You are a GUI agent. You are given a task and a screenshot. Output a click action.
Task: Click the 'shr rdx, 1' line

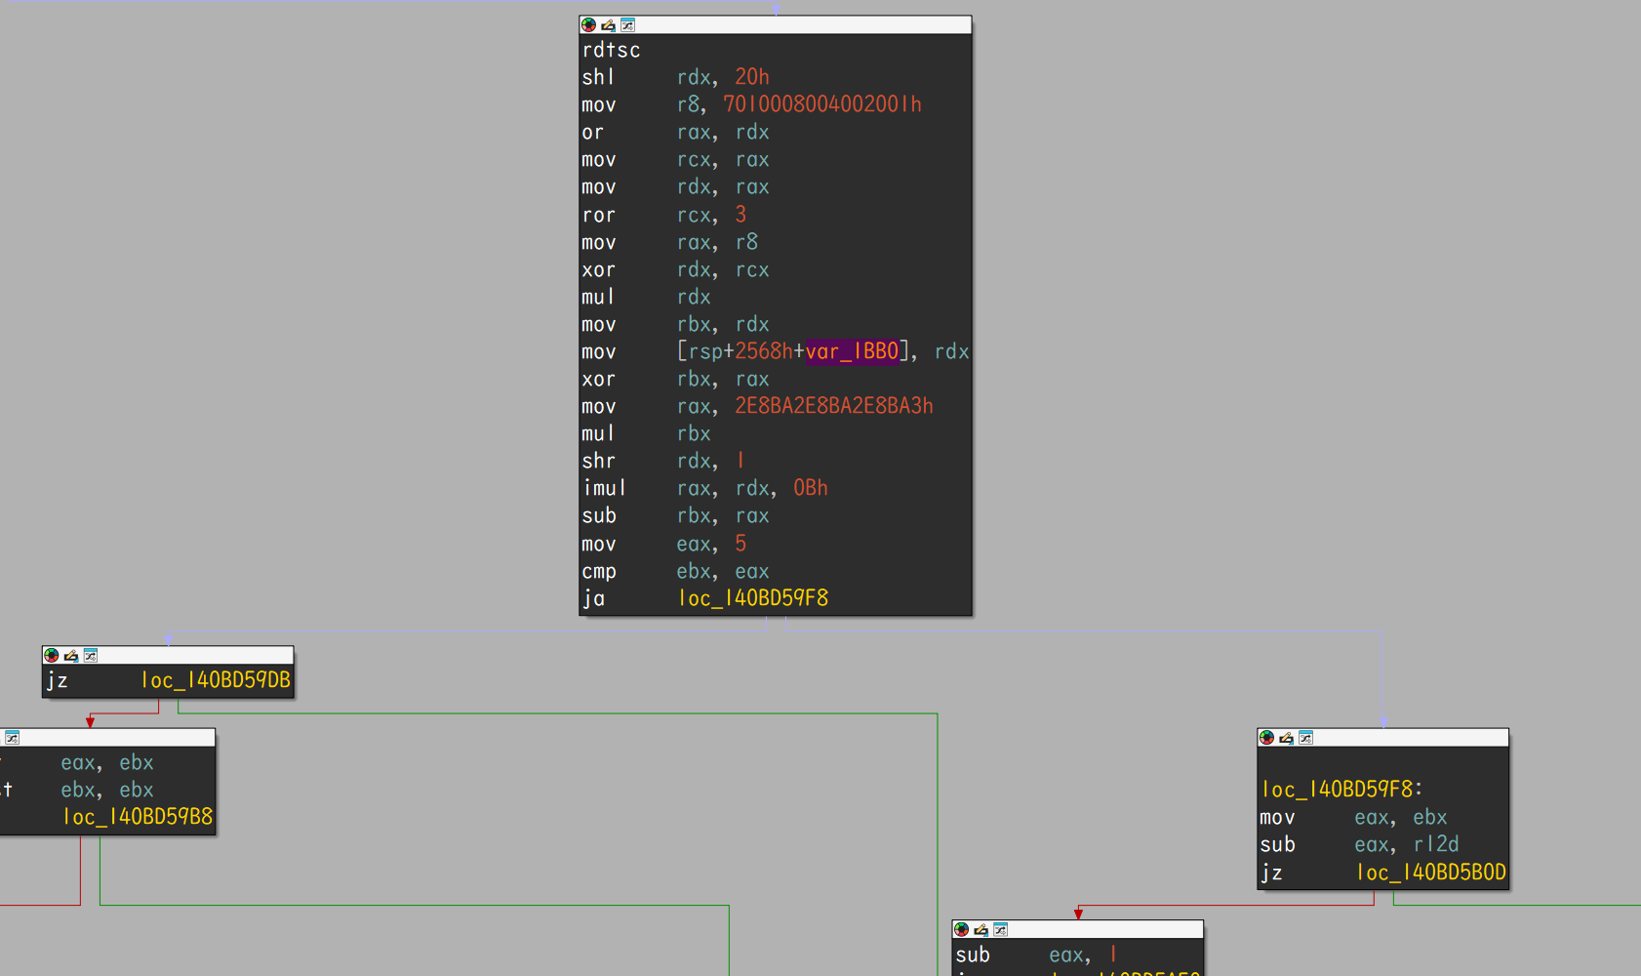[664, 461]
